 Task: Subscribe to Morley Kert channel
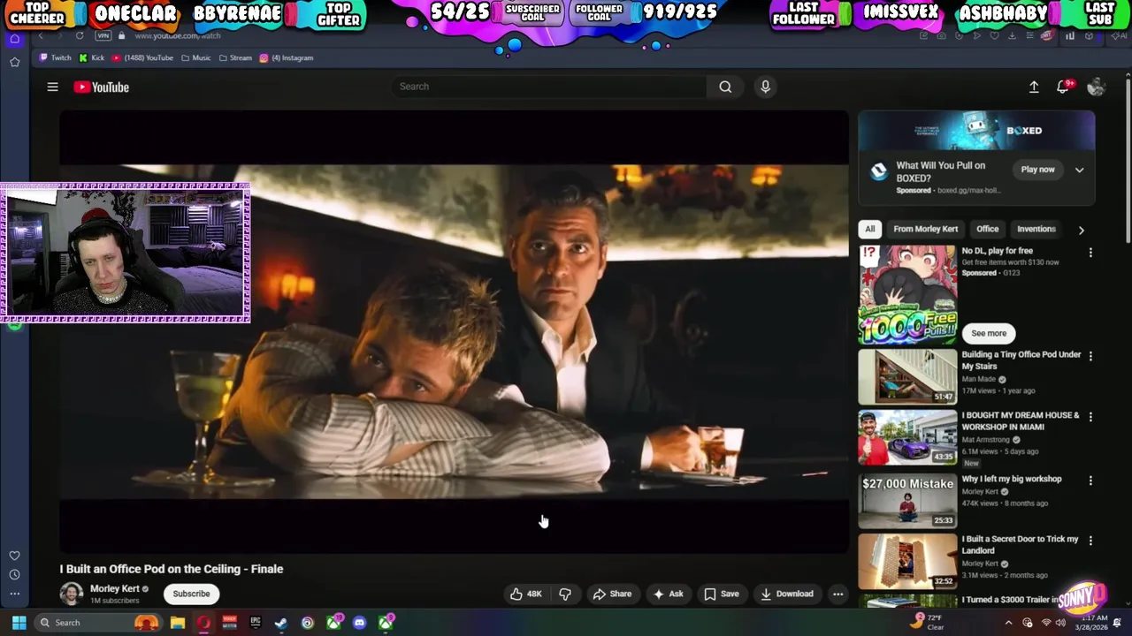tap(191, 594)
